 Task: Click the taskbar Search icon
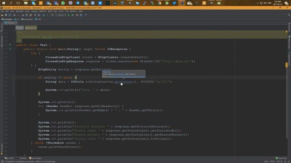11,3
